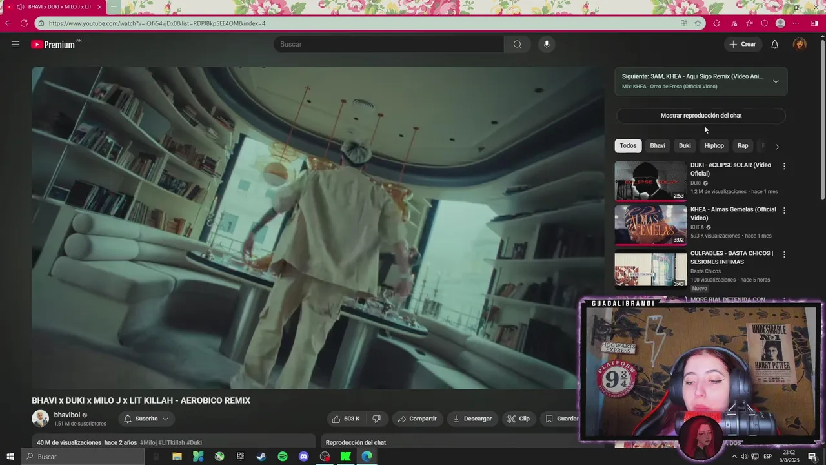Open the taskbar ESP language selector
826x465 pixels.
768,457
